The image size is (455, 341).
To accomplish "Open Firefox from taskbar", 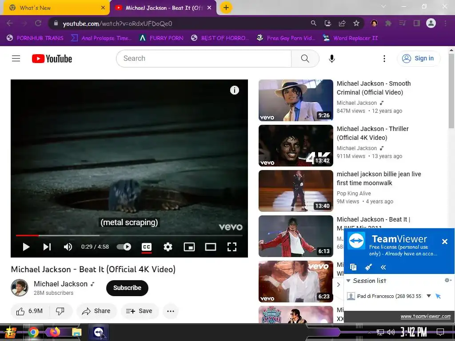I will [x=55, y=332].
